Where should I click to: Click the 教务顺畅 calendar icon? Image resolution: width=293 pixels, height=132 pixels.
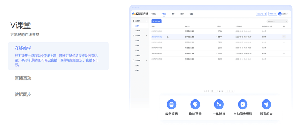coord(171,104)
